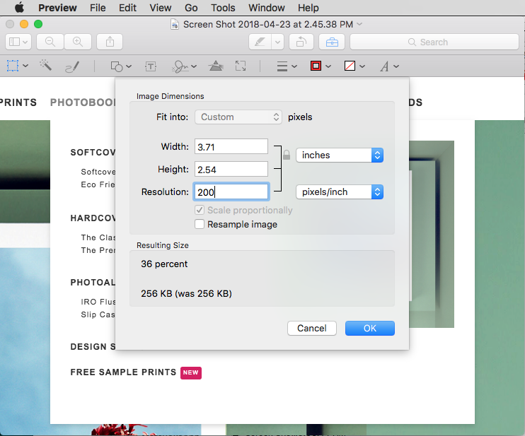525x436 pixels.
Task: Click the Text tool icon
Action: pos(151,66)
